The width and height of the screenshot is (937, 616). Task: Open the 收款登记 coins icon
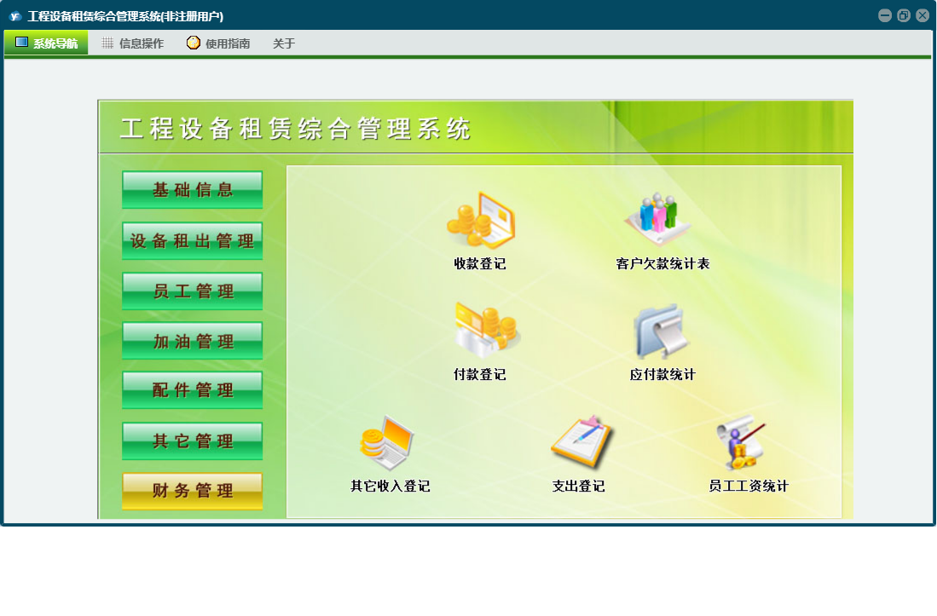coord(481,221)
